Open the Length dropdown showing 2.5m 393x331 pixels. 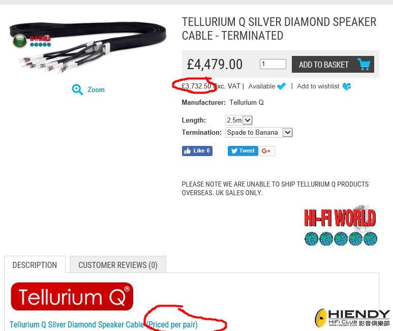click(238, 121)
